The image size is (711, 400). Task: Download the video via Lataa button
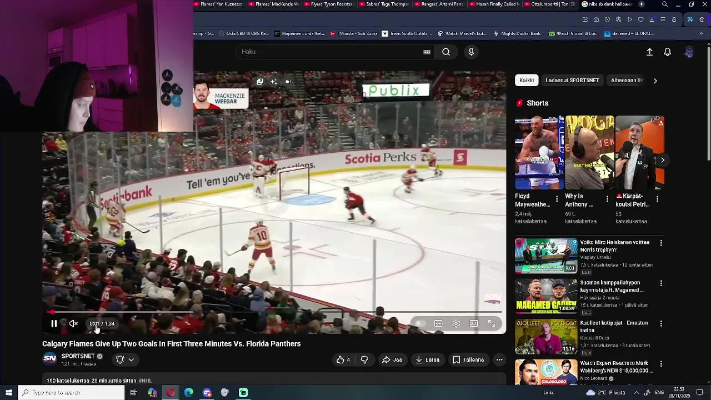428,360
